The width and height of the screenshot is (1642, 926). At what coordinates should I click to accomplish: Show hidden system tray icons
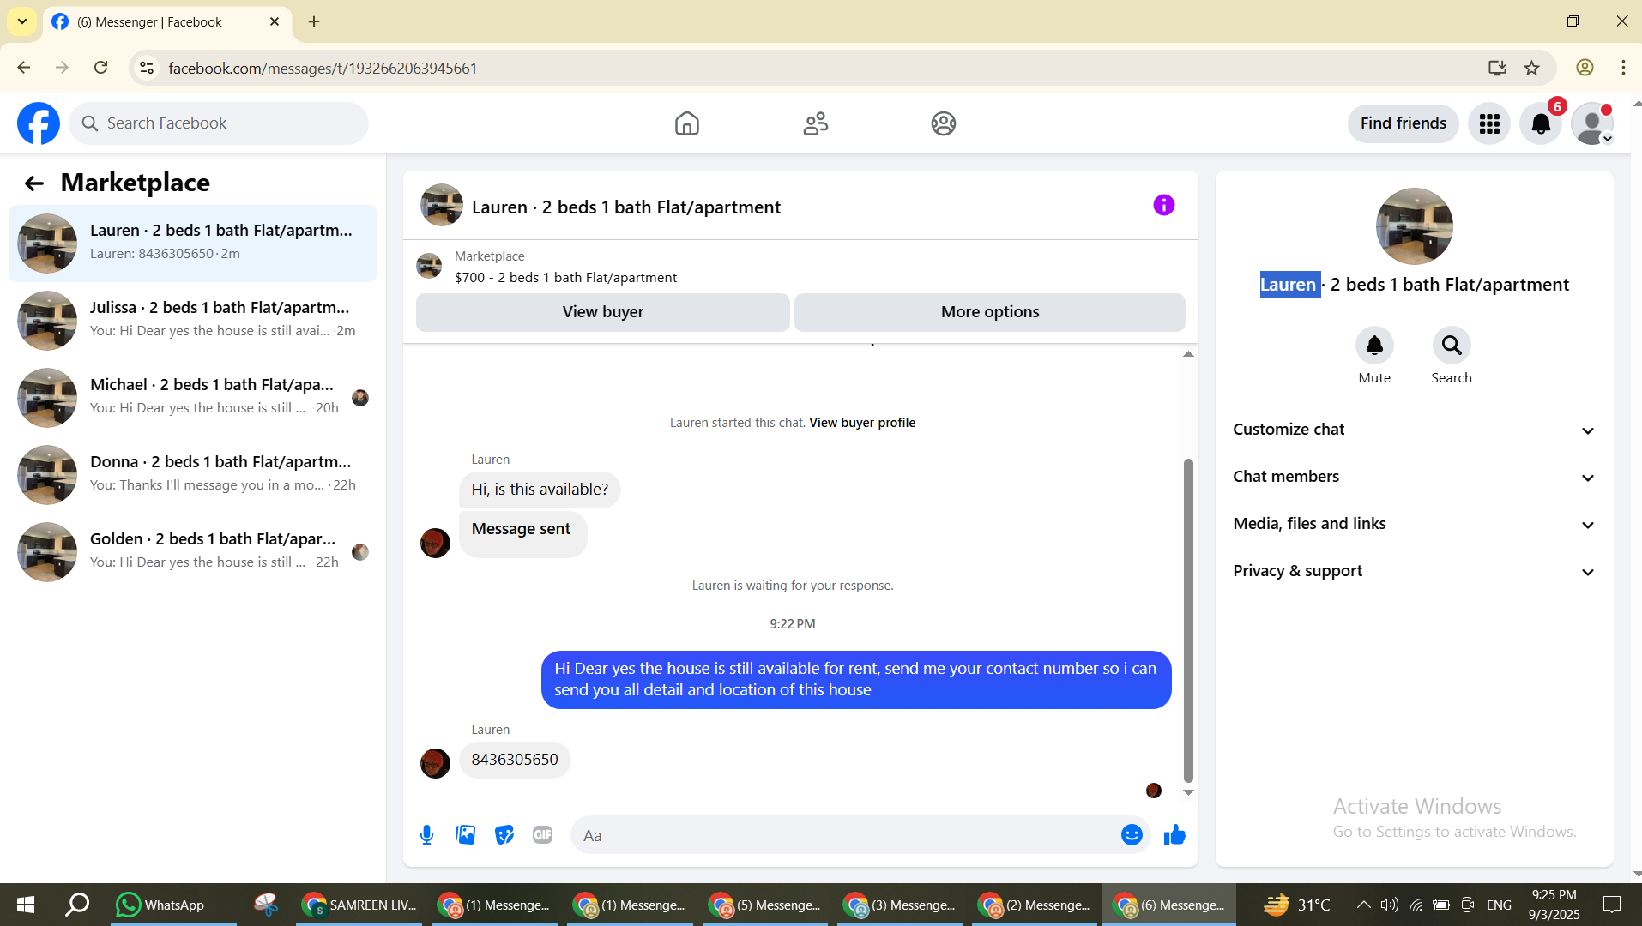point(1363,905)
